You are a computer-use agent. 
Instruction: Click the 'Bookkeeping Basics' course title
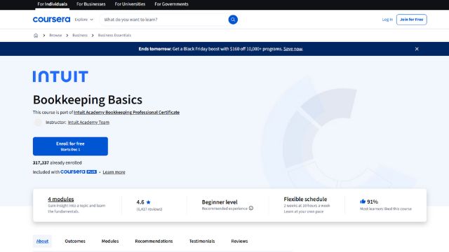(x=87, y=99)
